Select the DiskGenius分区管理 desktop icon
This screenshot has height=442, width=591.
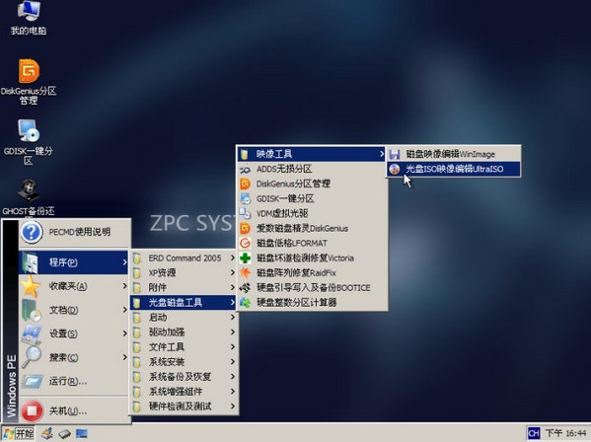(x=29, y=81)
